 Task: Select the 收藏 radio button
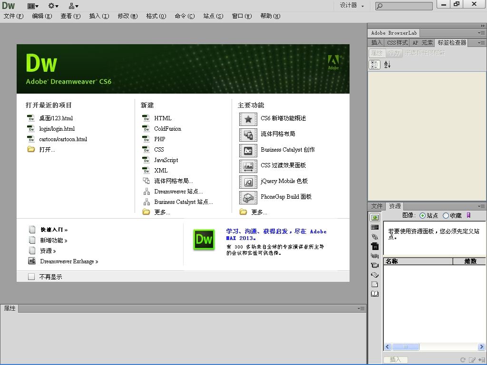[x=446, y=215]
